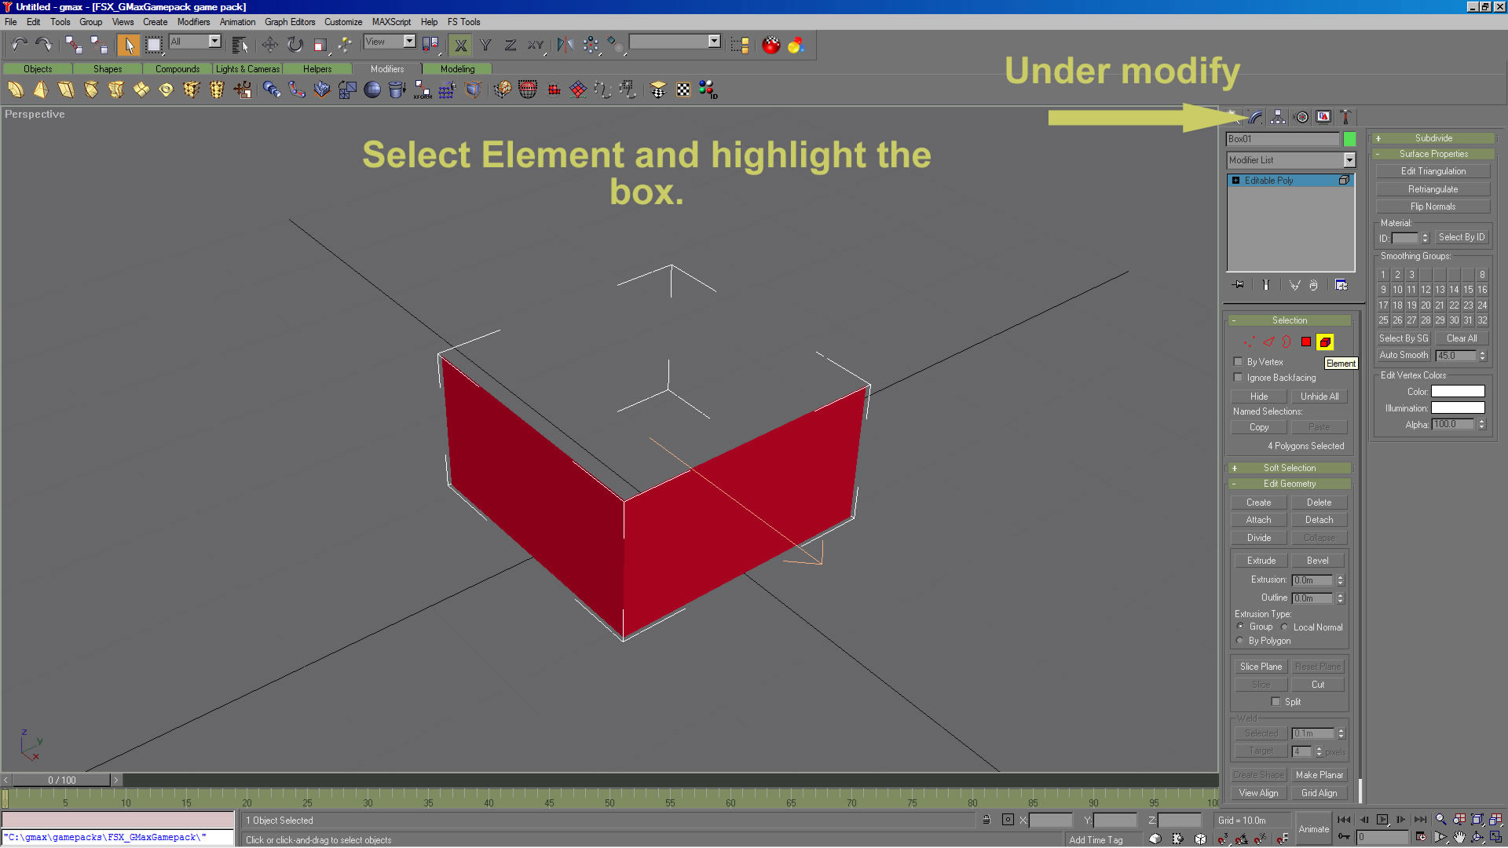Expand the Soft Selection rollout
Viewport: 1508px width, 848px height.
(1289, 468)
